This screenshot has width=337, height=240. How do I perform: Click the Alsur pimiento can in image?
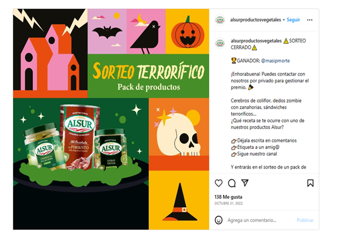pos(80,137)
